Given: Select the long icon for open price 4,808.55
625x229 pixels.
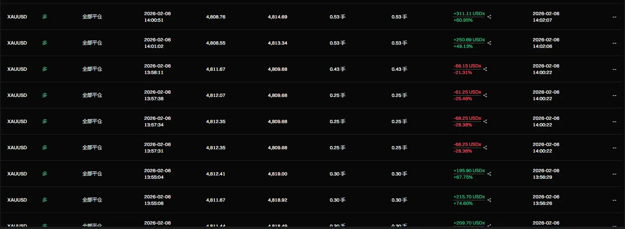Looking at the screenshot, I should click(x=45, y=43).
